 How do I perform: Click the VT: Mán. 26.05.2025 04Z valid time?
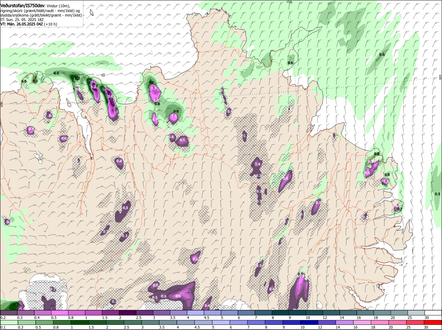(21, 24)
